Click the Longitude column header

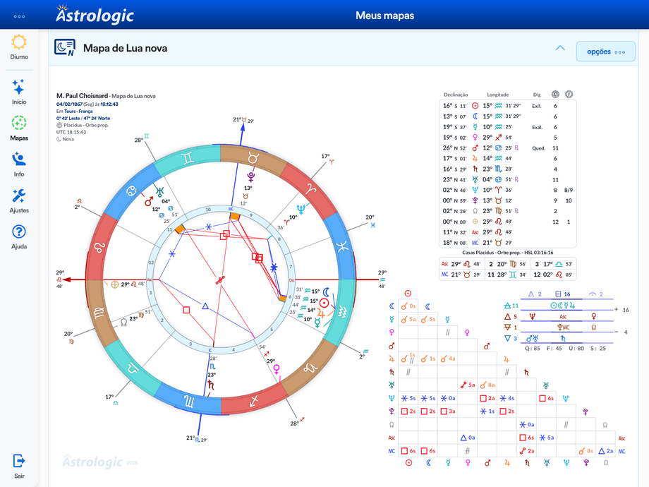point(498,95)
